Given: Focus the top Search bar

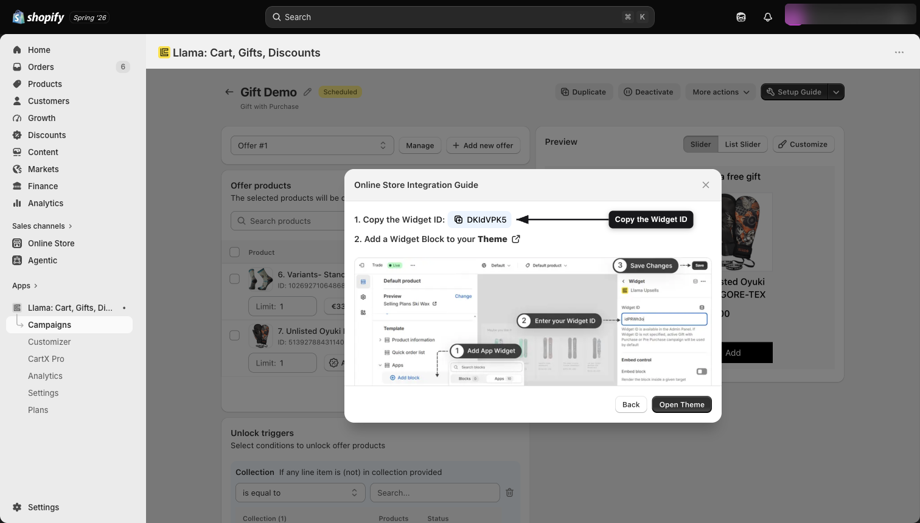Looking at the screenshot, I should point(459,17).
